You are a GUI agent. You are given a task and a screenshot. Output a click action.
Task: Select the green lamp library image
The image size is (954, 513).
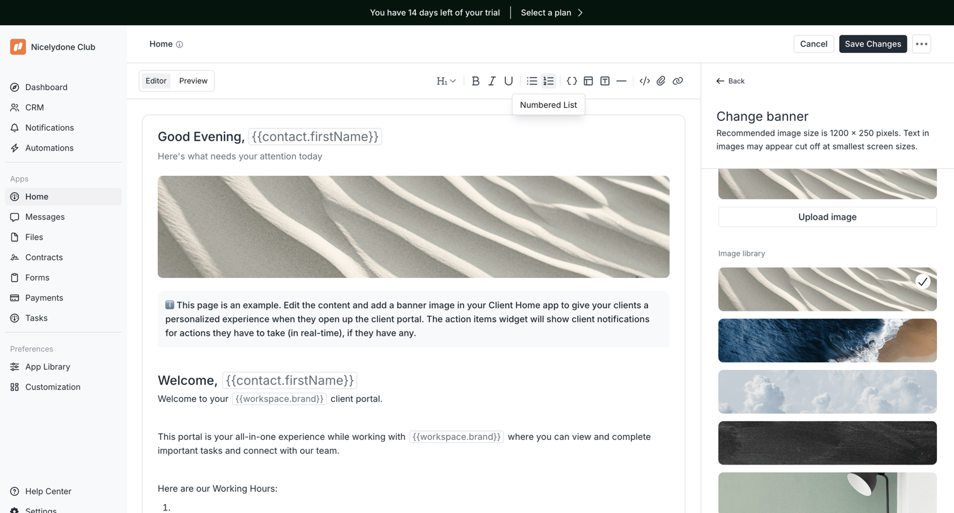(x=827, y=493)
